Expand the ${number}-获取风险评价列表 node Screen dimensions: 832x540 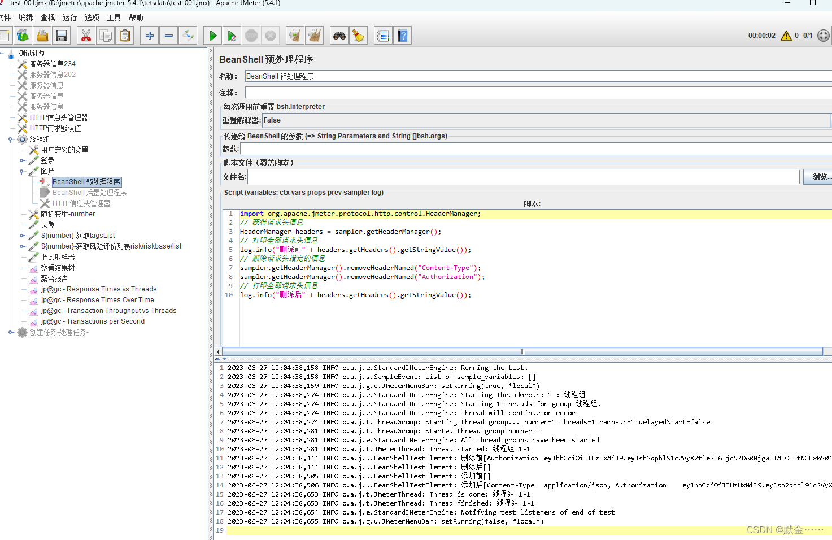[21, 246]
